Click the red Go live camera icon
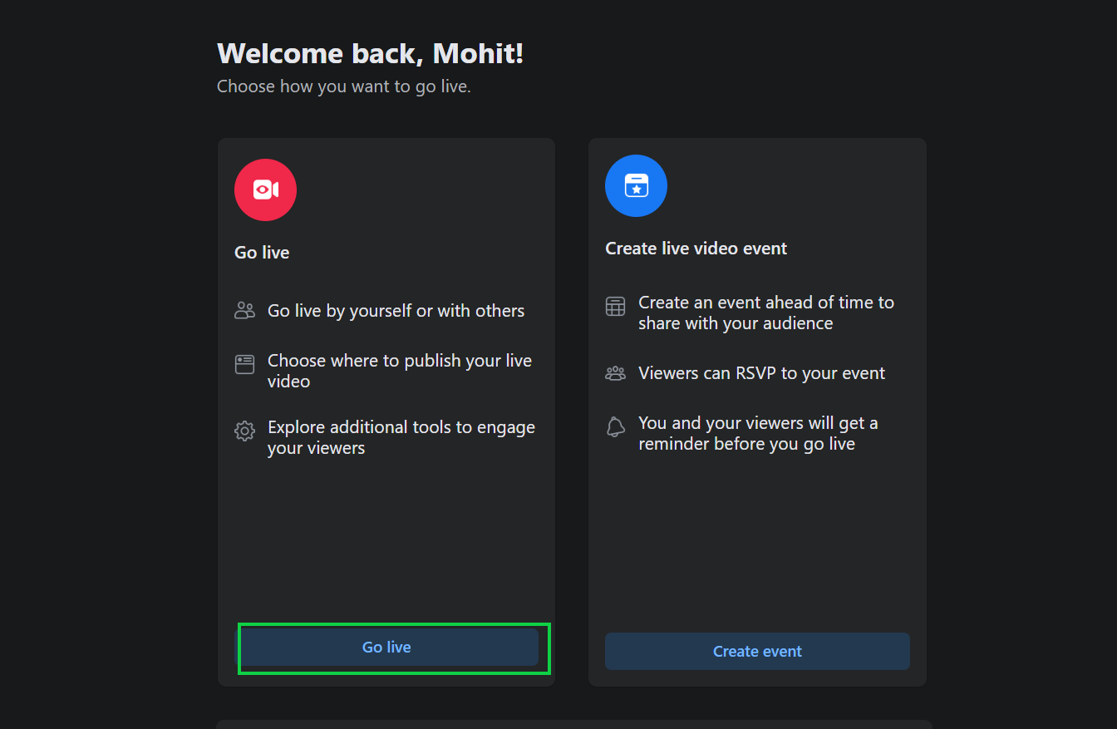Image resolution: width=1117 pixels, height=729 pixels. pos(265,190)
